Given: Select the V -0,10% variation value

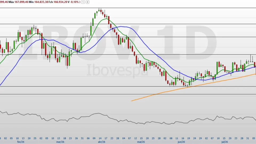Looking at the screenshot, I should tap(74, 2).
